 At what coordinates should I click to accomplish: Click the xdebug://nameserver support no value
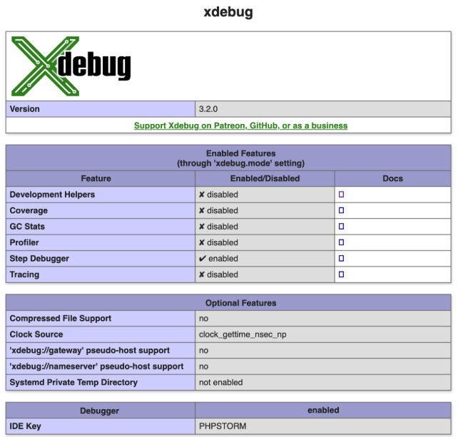pyautogui.click(x=203, y=366)
